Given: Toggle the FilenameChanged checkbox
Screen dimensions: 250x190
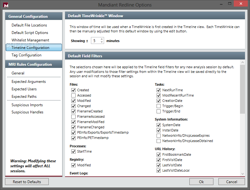Looking at the screenshot, I should (x=73, y=127).
